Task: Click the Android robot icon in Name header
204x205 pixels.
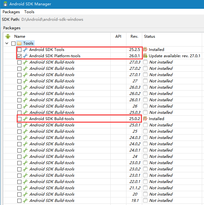Action: coord(8,36)
